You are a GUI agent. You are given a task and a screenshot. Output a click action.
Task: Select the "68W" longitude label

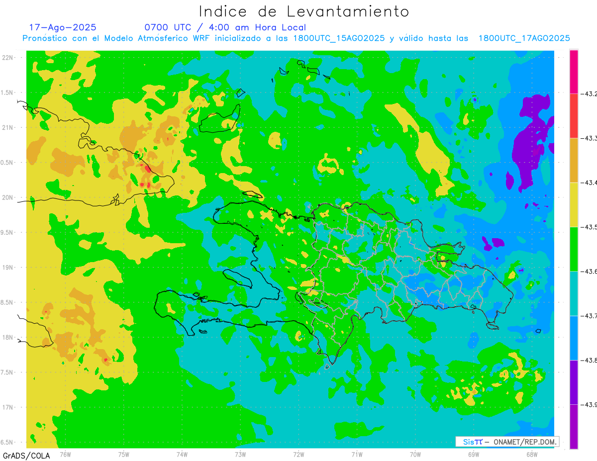point(531,454)
